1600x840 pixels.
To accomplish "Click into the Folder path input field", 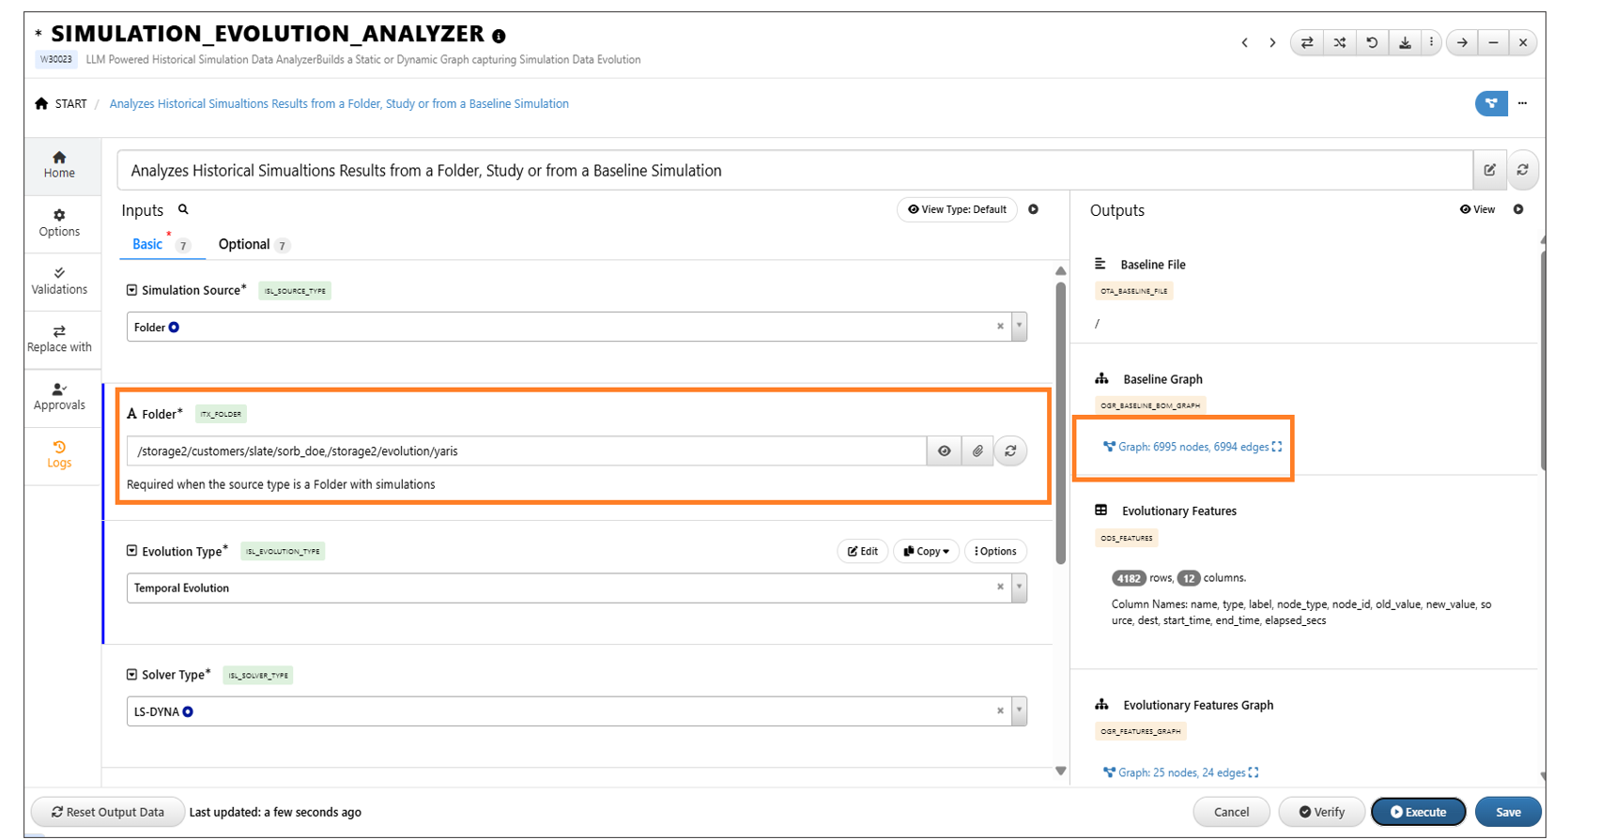I will click(526, 451).
